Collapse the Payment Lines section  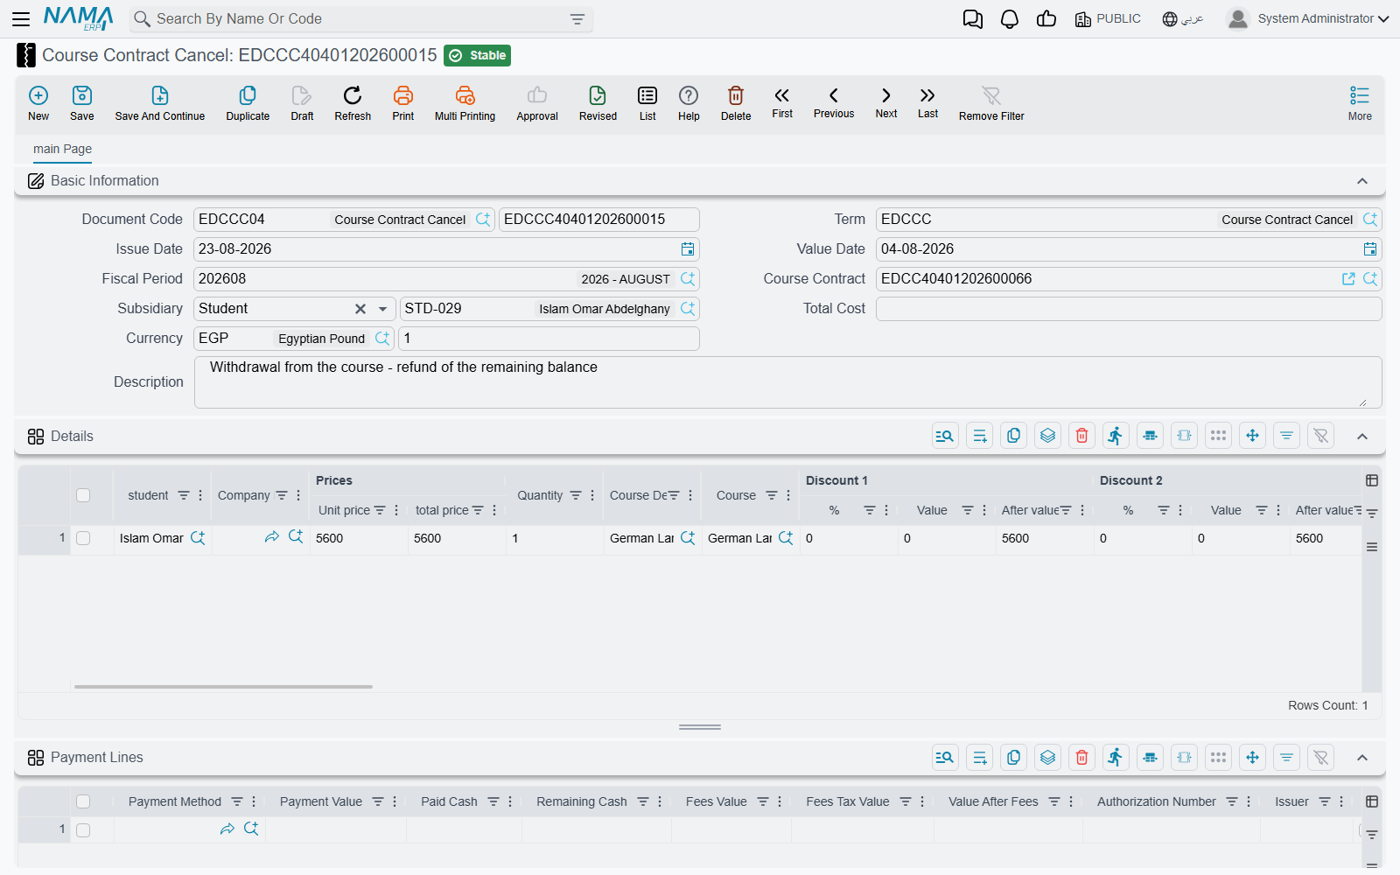1362,758
